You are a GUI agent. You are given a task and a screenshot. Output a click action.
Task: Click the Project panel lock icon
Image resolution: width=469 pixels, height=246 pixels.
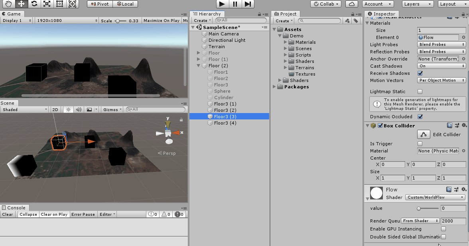click(353, 14)
